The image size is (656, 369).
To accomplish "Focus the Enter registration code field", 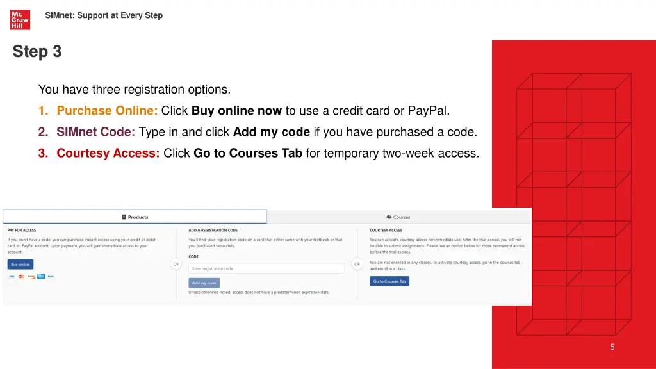I will [266, 268].
